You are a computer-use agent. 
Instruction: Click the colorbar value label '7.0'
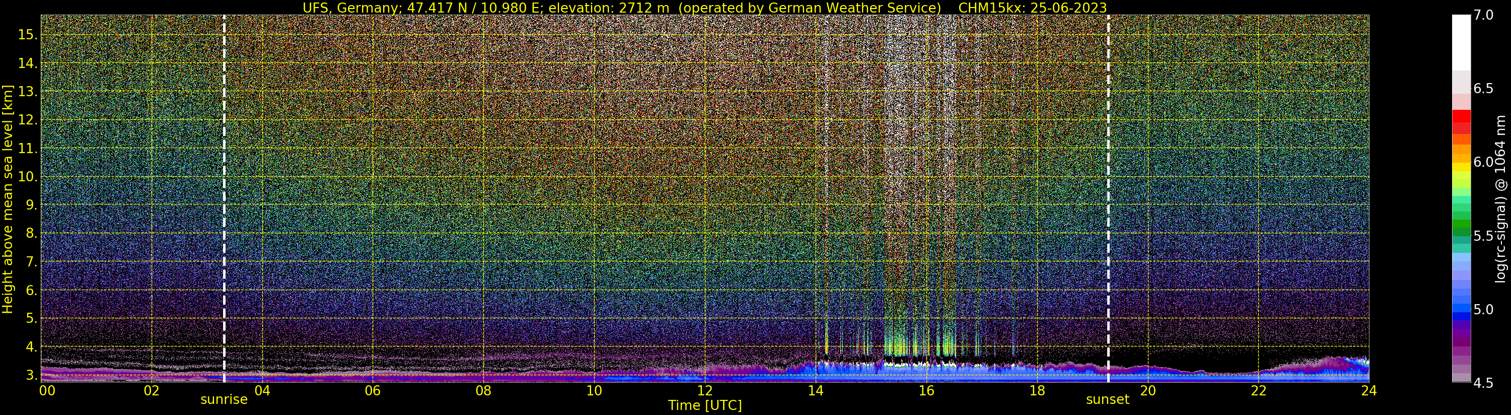pyautogui.click(x=1483, y=15)
